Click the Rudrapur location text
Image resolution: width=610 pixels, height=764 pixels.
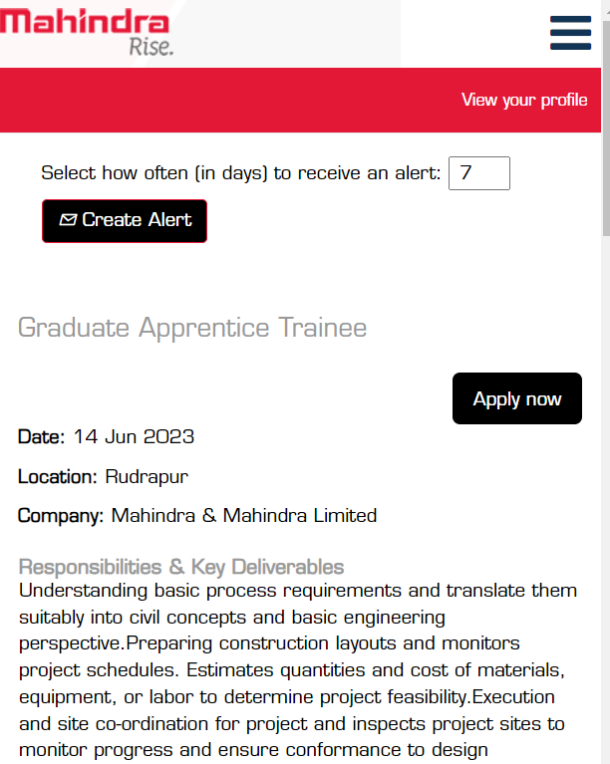(147, 477)
